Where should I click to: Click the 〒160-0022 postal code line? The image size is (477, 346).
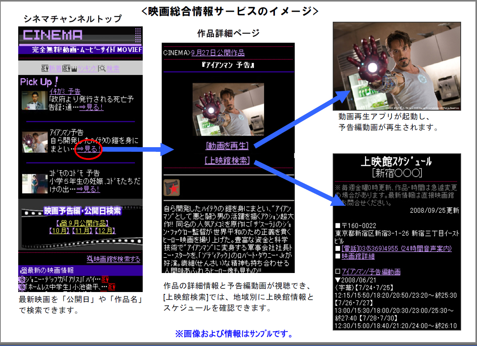(356, 226)
